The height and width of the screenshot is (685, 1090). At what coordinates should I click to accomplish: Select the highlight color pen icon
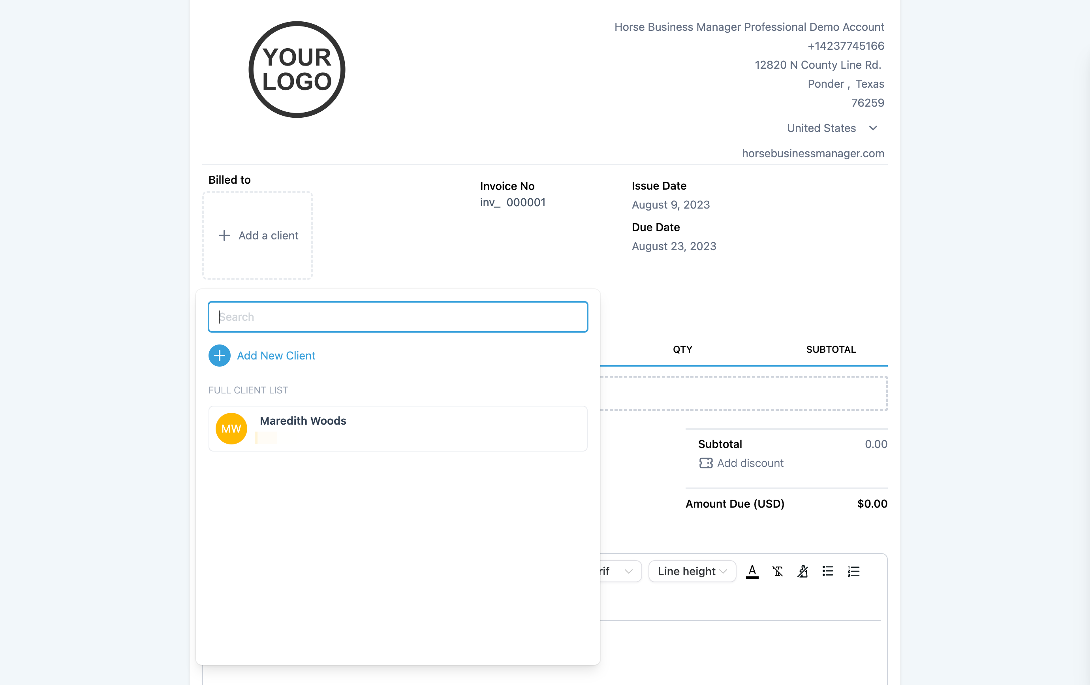(x=802, y=571)
